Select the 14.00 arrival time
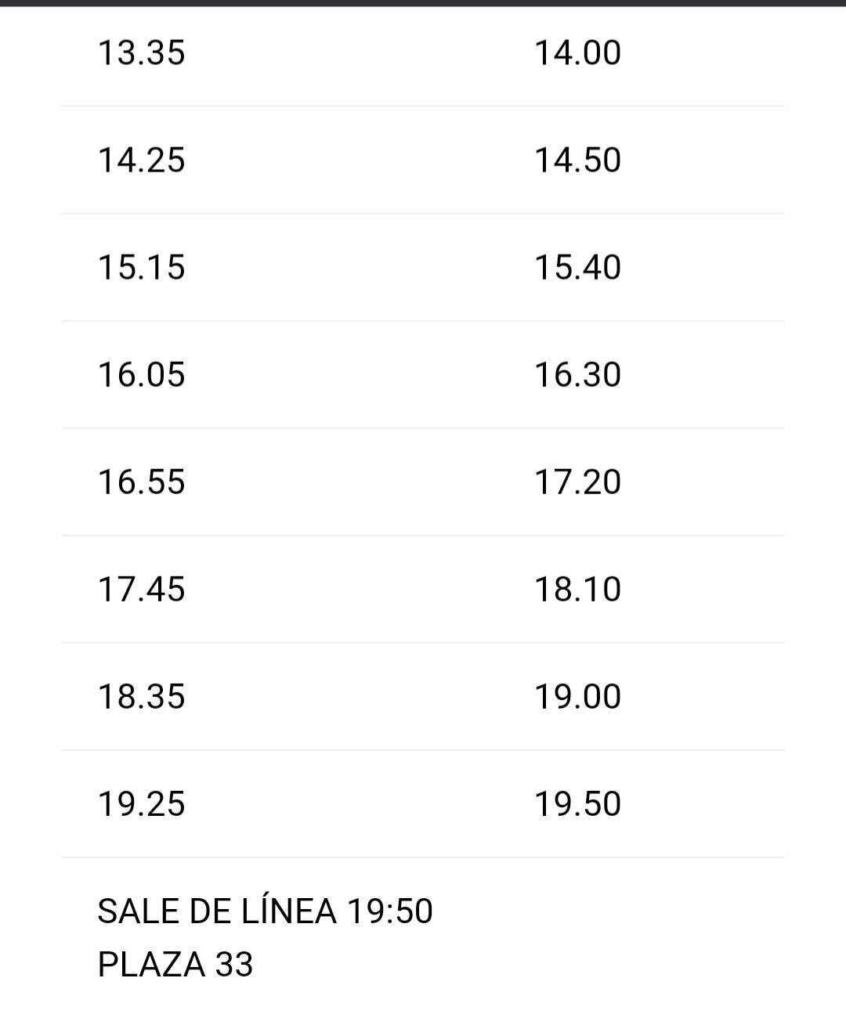846x1014 pixels. coord(577,53)
